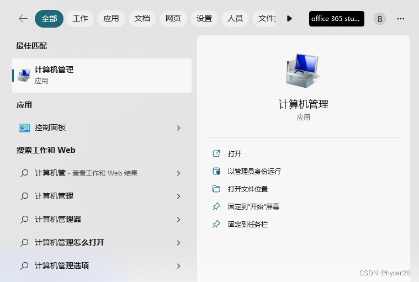Click the pin icon for 固定到任务栏
419x282 pixels.
coord(216,224)
